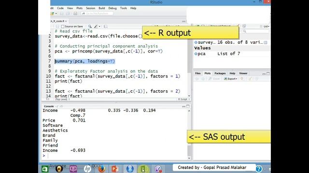Switch to the Plots tab
Screen dimensions: 309x173
pos(207,74)
